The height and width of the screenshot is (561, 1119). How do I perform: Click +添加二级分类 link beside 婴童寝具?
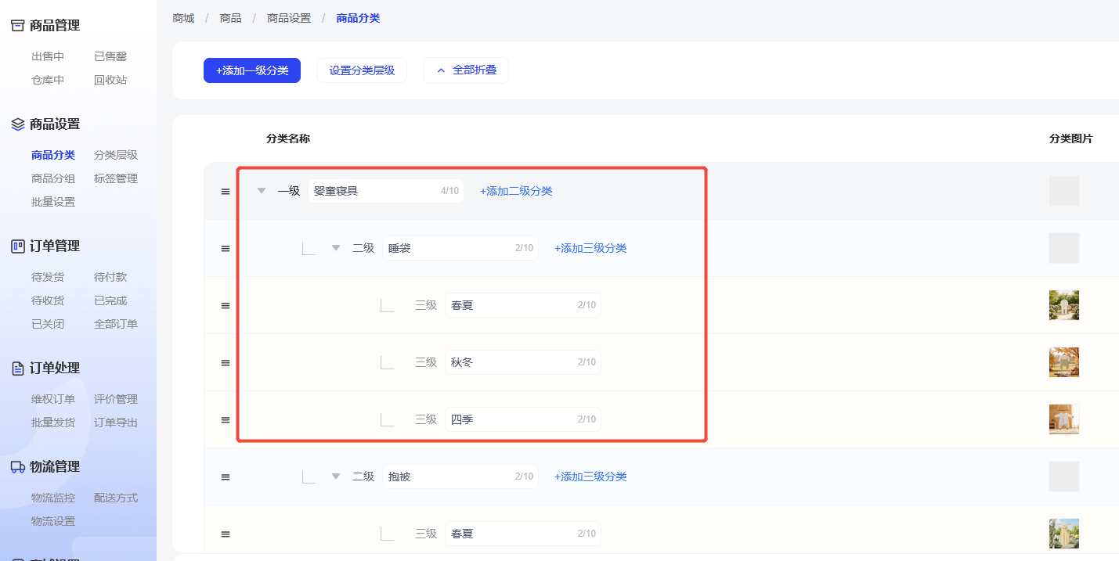click(516, 191)
